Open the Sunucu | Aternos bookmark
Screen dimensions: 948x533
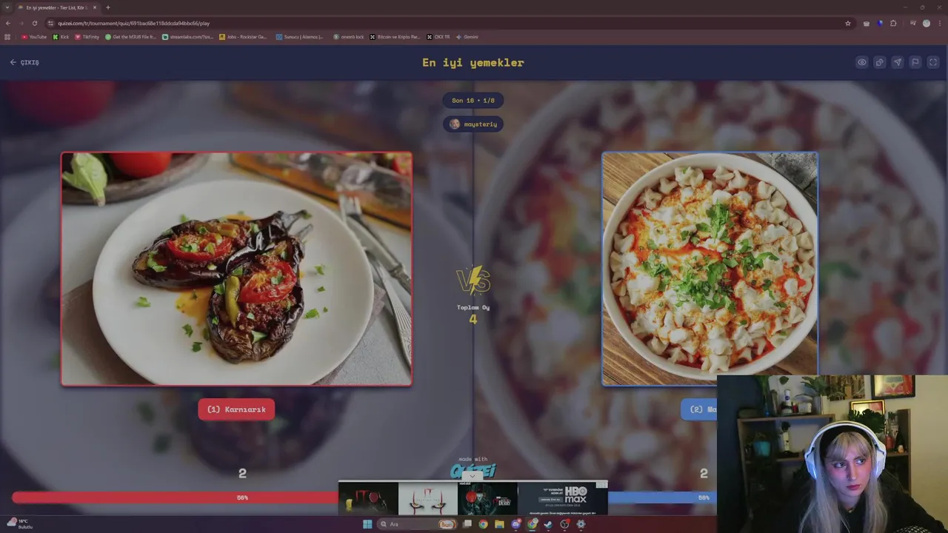300,36
